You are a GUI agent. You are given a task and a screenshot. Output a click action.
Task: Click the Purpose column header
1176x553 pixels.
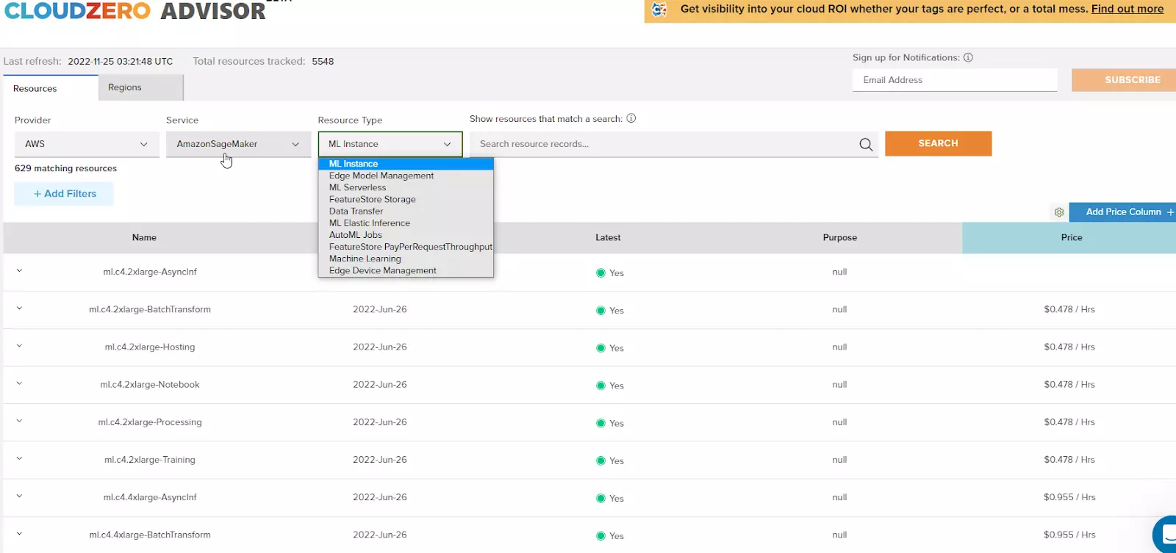pos(840,237)
